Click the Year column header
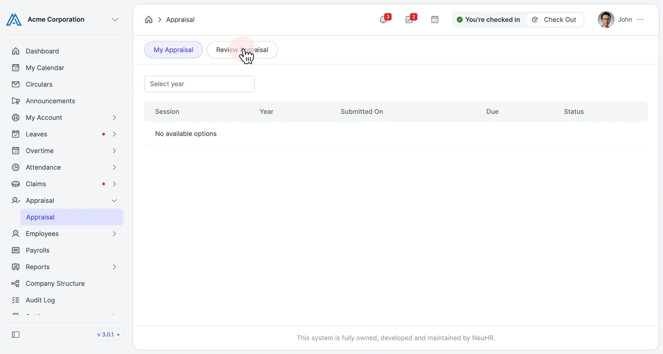Image resolution: width=663 pixels, height=354 pixels. [267, 112]
